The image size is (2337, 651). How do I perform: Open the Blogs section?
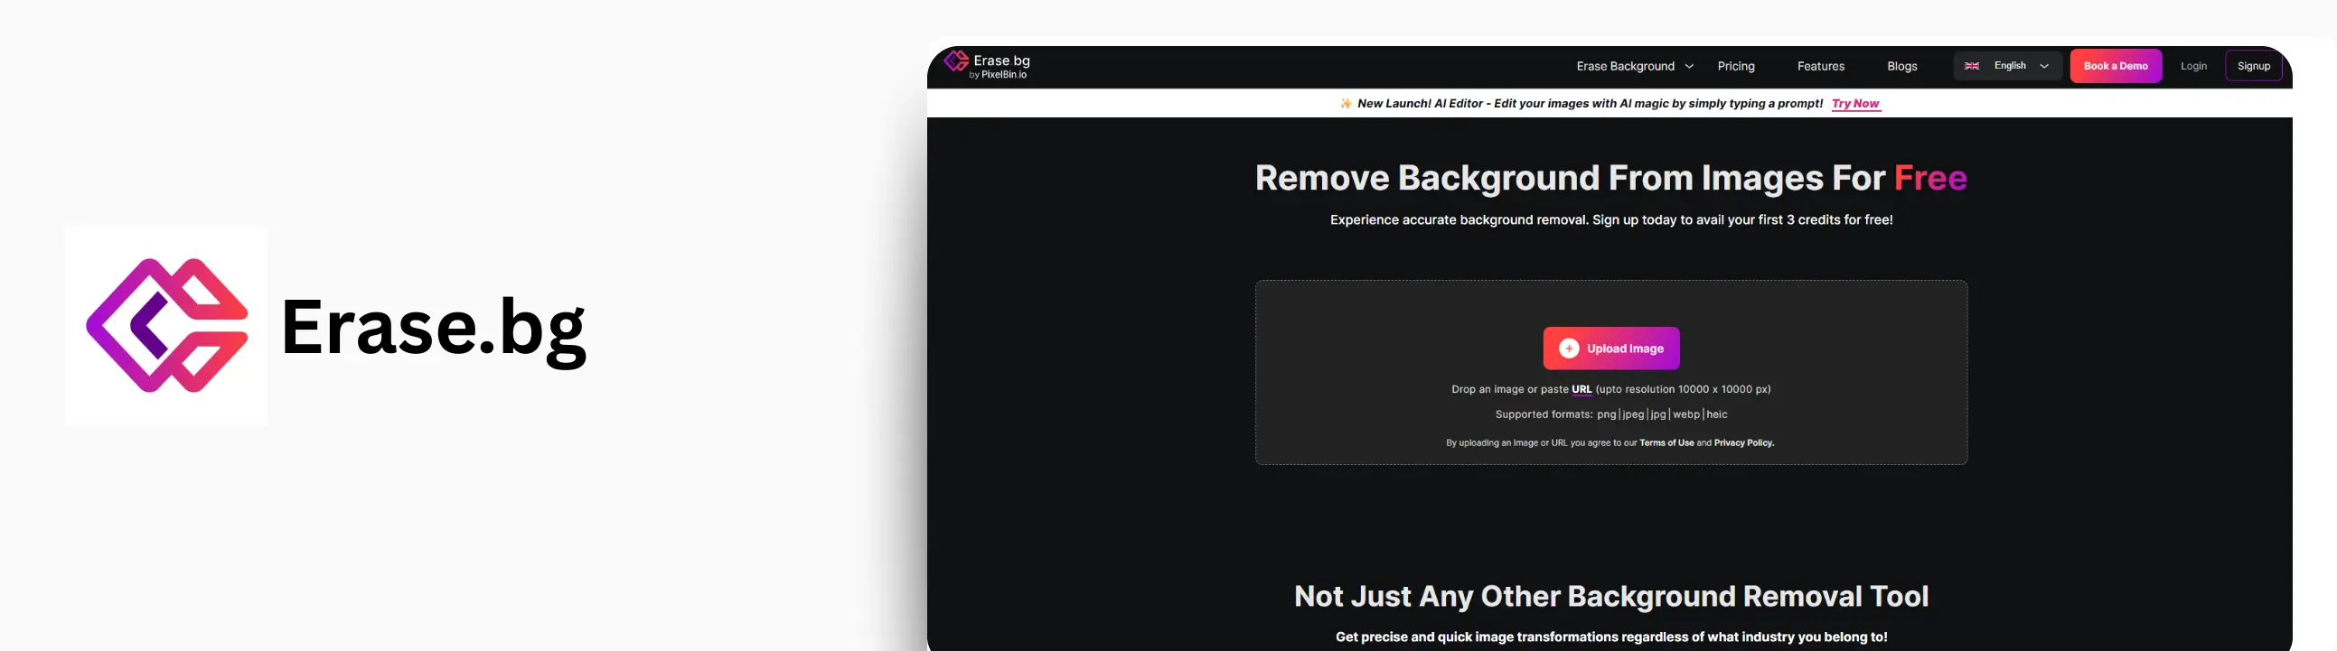point(1901,66)
